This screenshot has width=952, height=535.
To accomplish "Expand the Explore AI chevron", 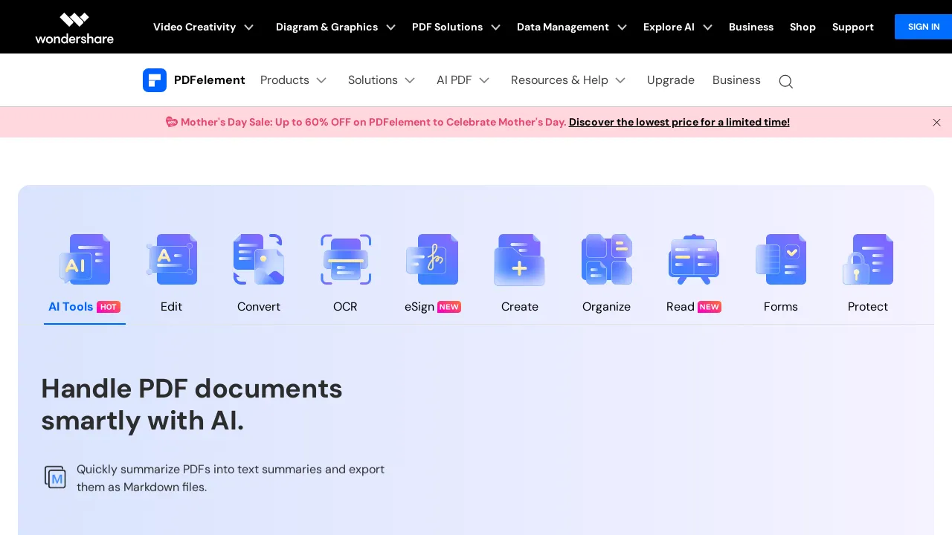I will pyautogui.click(x=707, y=27).
